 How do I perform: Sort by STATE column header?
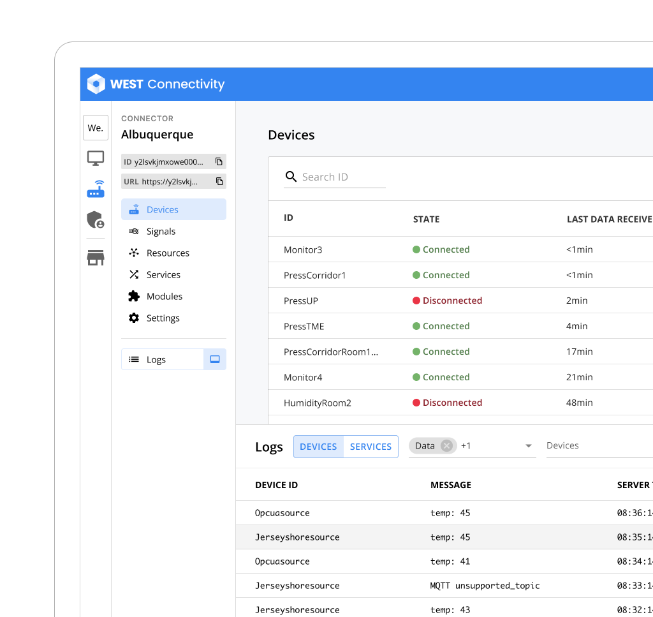coord(426,219)
